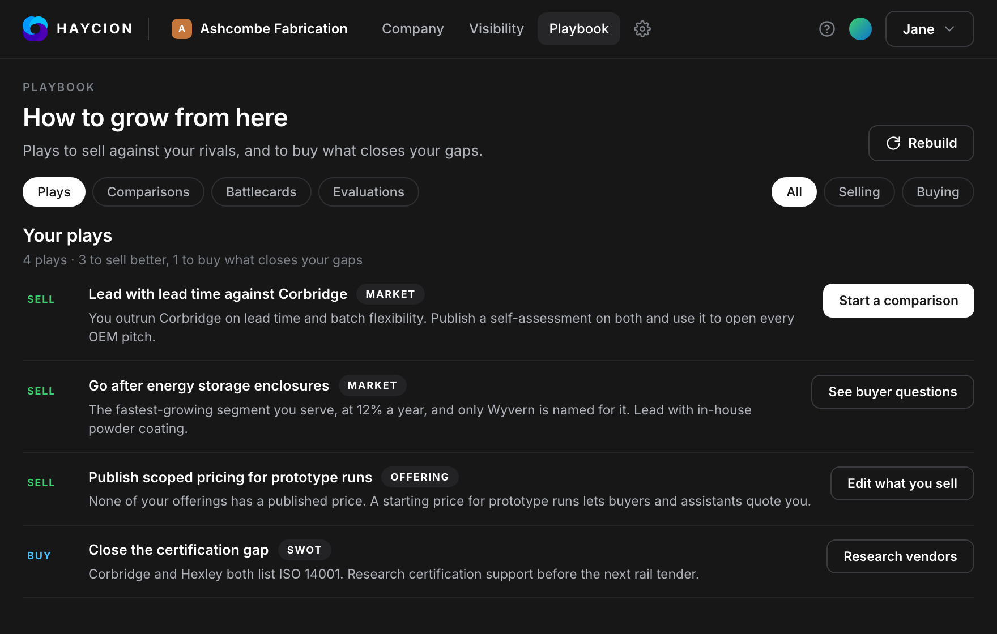
Task: Click the teal profile avatar circle
Action: click(x=860, y=29)
